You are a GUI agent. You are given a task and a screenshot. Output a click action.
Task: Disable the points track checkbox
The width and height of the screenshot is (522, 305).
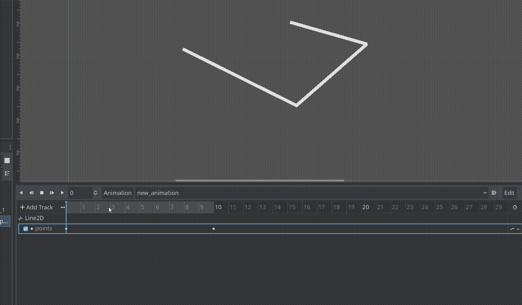coord(26,228)
